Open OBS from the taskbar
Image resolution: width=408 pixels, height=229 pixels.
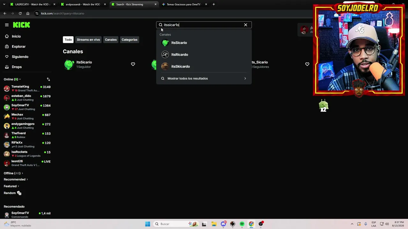pyautogui.click(x=261, y=224)
